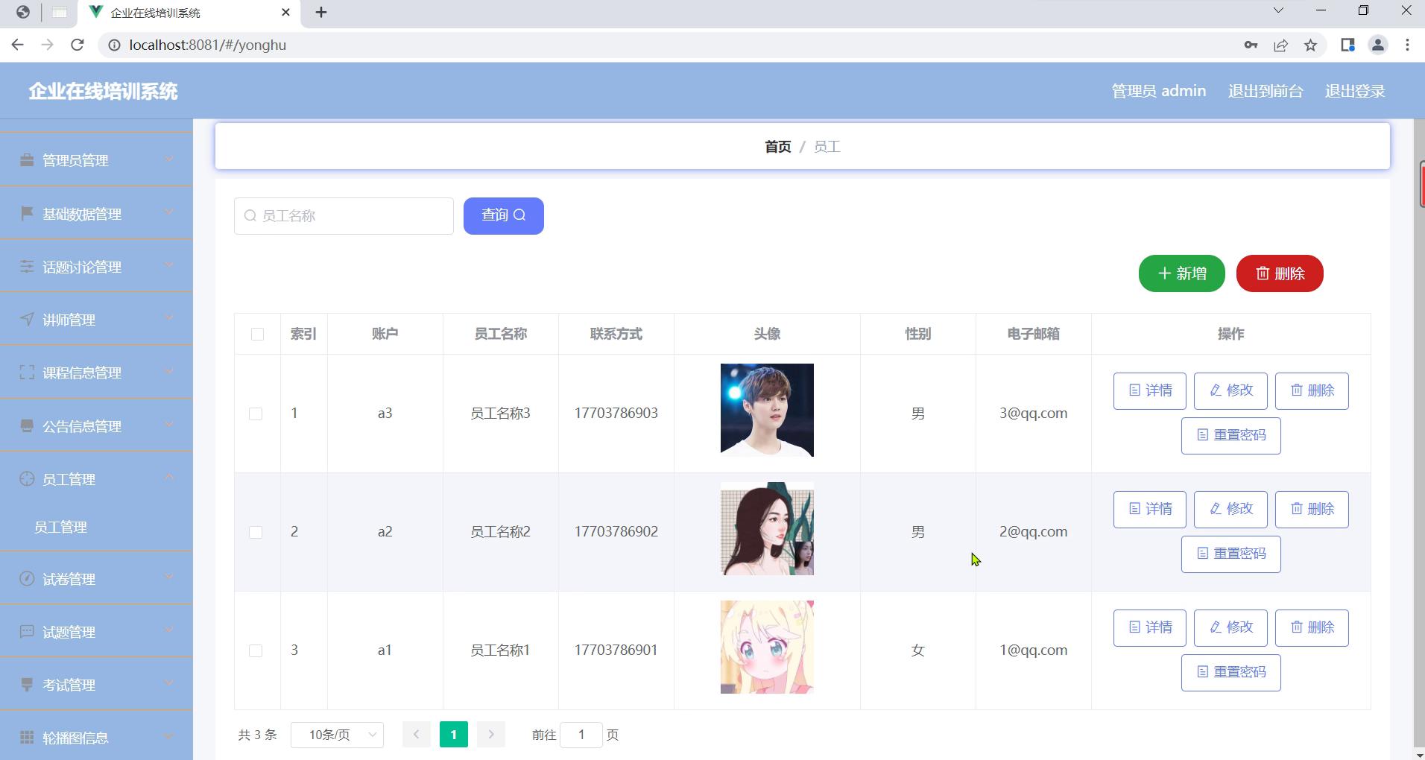Tick the checkbox for row a3
This screenshot has height=760, width=1425.
(256, 414)
